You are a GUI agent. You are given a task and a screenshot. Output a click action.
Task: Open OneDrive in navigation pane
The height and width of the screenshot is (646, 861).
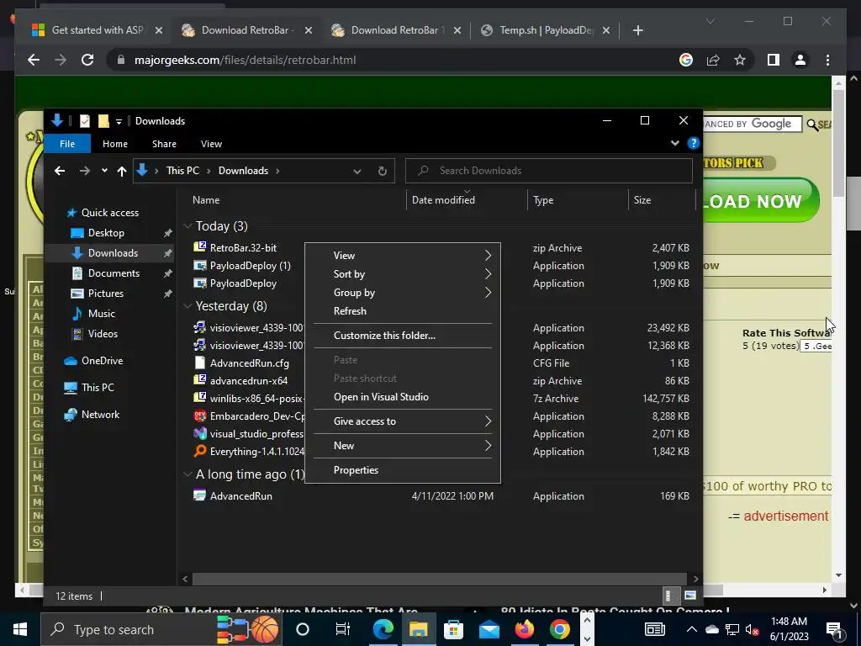coord(102,361)
